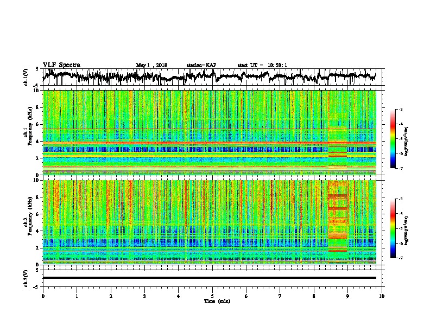Screen dimensions: 430x332
Task: Click the "-3" label on ch.1 colorbar
Action: pyautogui.click(x=400, y=110)
